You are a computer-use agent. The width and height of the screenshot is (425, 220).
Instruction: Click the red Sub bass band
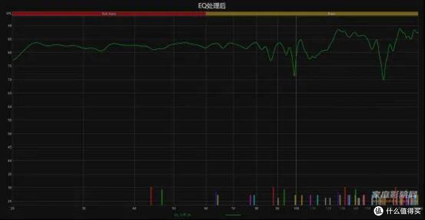tap(109, 13)
